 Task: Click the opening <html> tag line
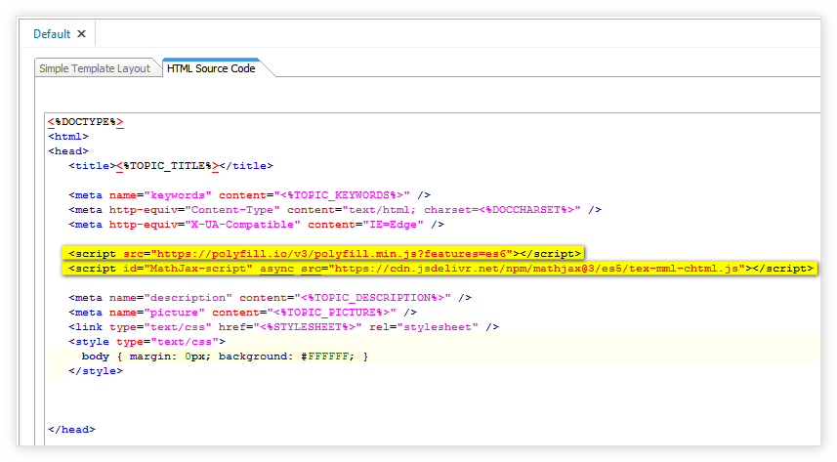tap(68, 137)
